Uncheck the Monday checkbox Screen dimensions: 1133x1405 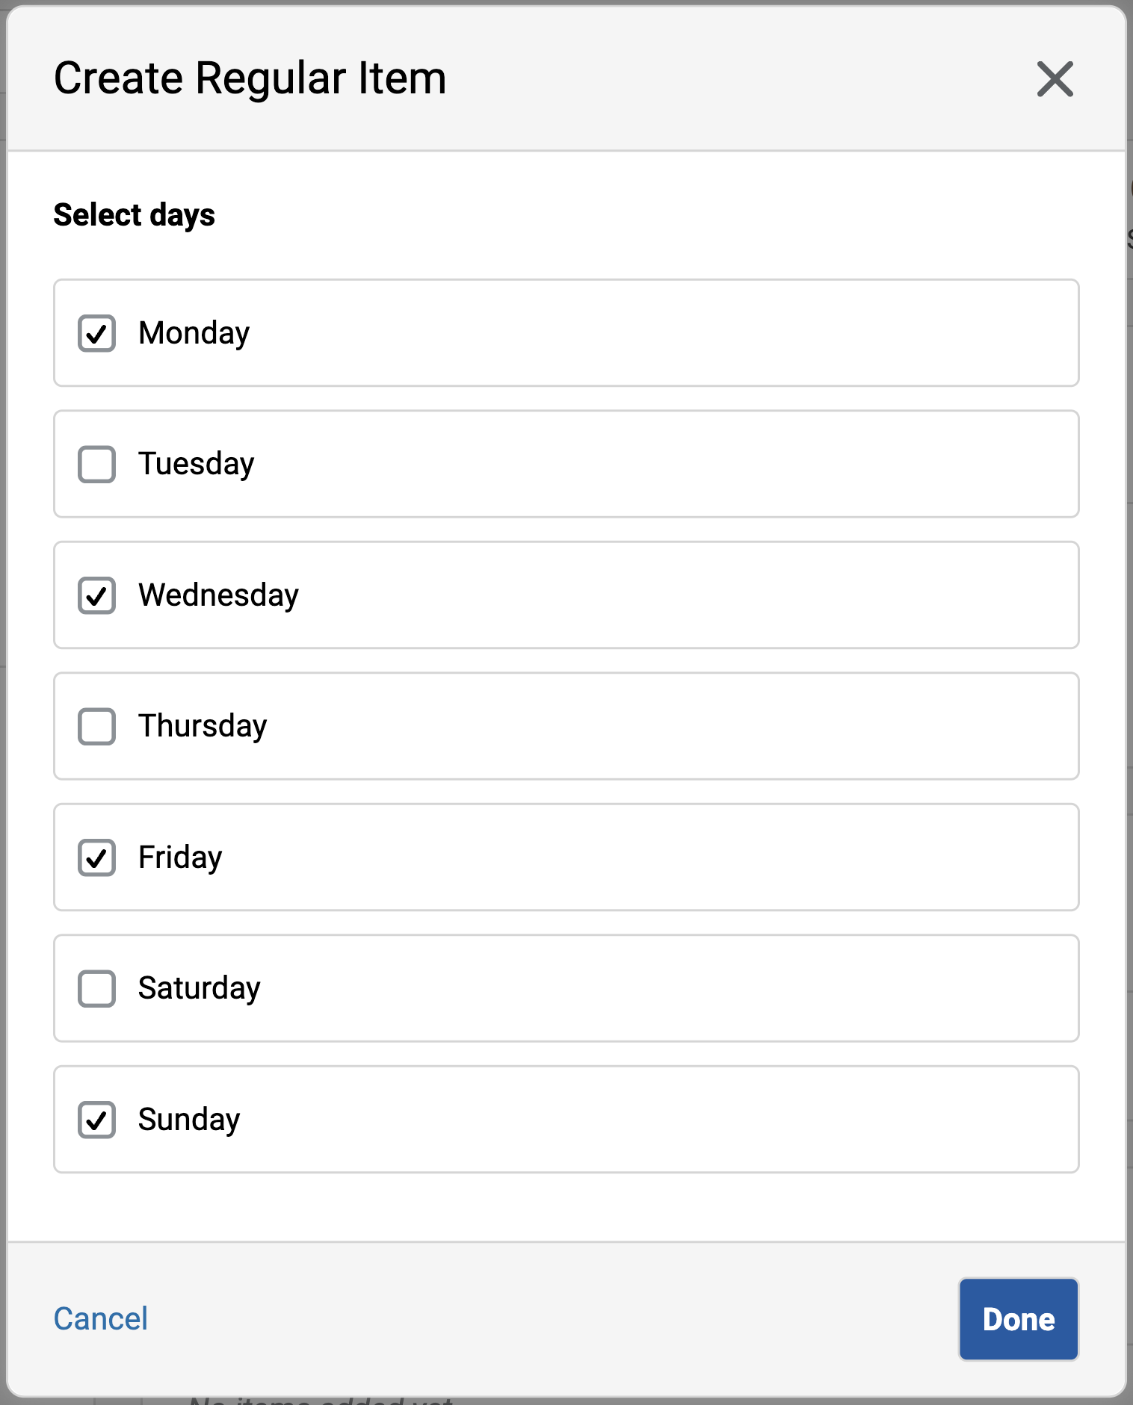pyautogui.click(x=97, y=333)
